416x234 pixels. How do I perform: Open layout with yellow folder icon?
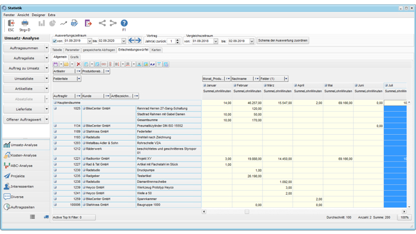pyautogui.click(x=67, y=64)
